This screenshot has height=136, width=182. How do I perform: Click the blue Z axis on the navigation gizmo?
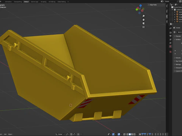141,6
